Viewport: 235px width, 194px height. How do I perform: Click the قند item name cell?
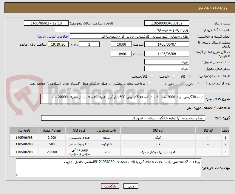coord(158,144)
